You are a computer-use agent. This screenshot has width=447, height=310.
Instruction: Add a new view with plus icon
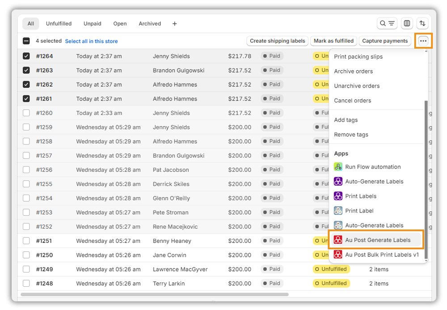coord(174,24)
